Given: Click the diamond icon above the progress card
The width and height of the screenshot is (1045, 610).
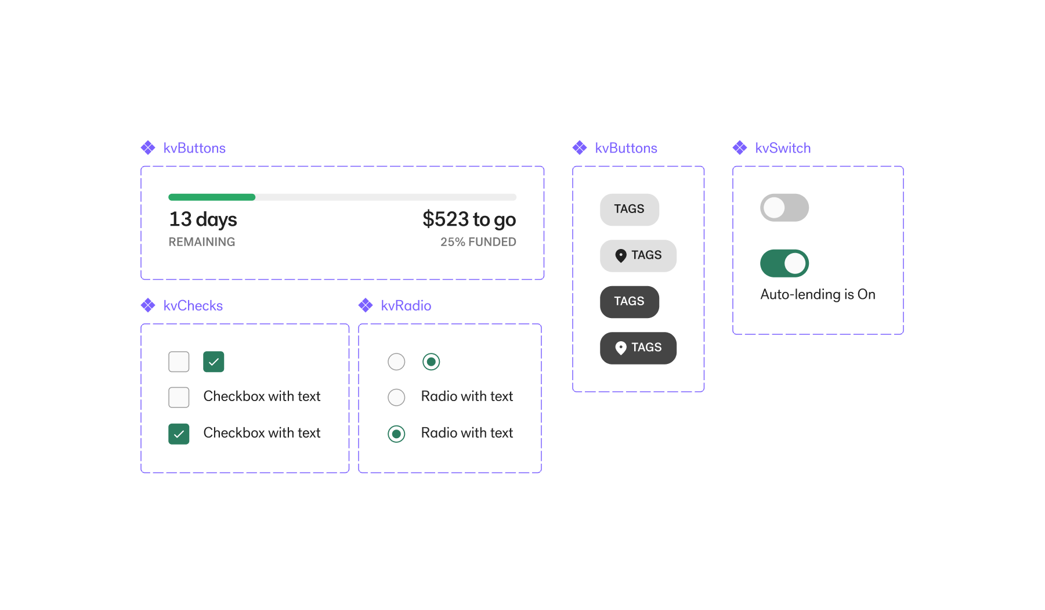Looking at the screenshot, I should [148, 148].
